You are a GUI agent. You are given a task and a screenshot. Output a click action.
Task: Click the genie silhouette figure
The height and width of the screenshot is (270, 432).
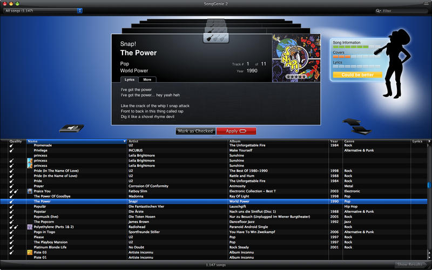tap(395, 63)
